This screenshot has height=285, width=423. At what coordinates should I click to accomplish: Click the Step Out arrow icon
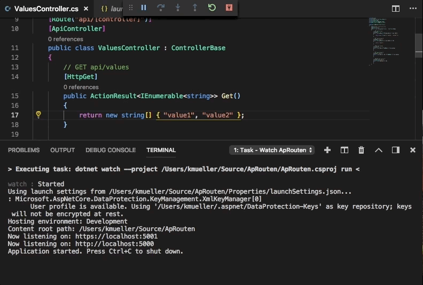point(195,7)
